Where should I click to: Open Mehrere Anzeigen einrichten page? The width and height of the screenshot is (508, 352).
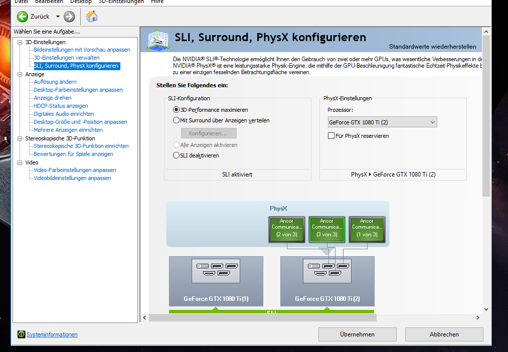pyautogui.click(x=68, y=130)
